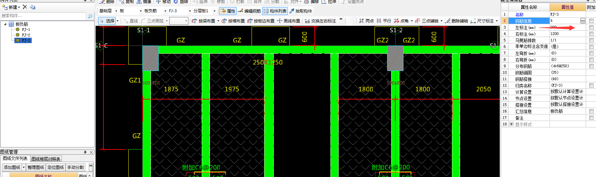Image resolution: width=596 pixels, height=177 pixels.
Task: Switch to 图纸文件列表 tab
Action: 15,159
